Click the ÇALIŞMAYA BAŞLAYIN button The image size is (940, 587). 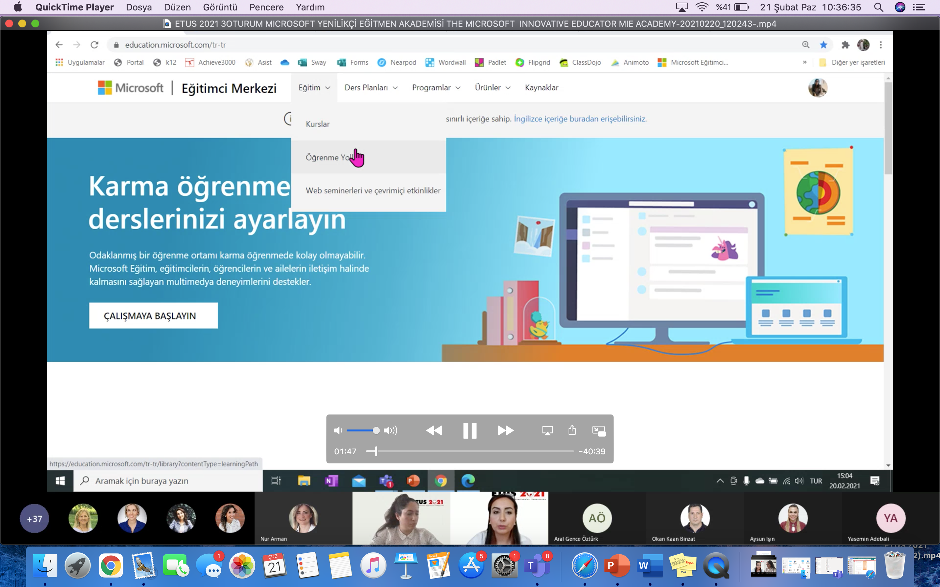153,316
